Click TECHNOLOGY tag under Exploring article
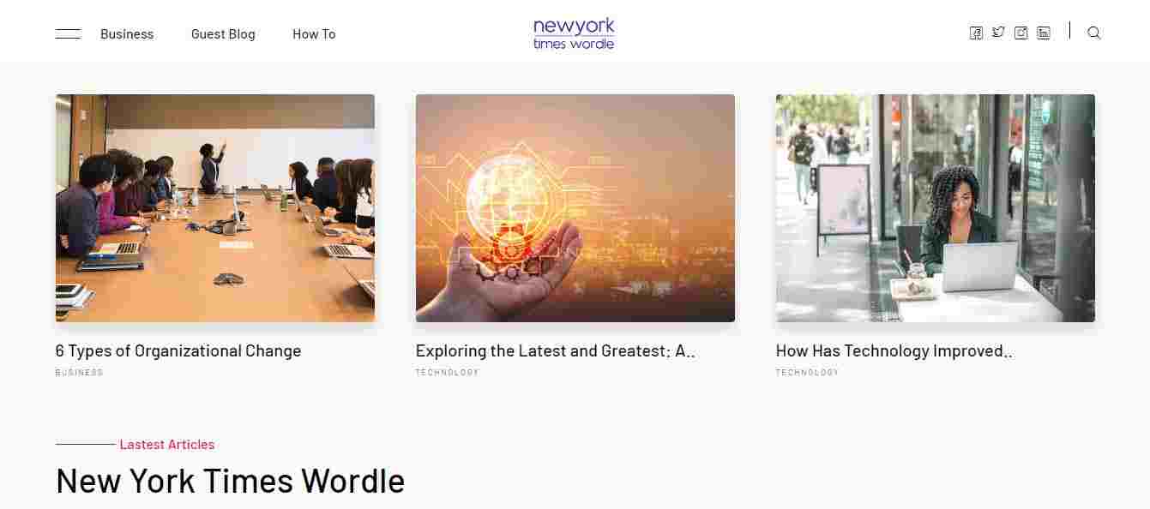This screenshot has height=509, width=1150. pyautogui.click(x=448, y=373)
